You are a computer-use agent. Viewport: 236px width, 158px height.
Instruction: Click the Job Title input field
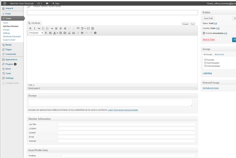pos(126,124)
